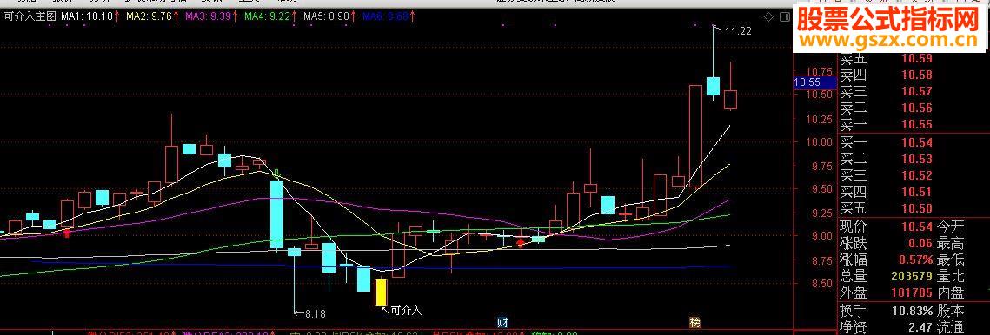Screen dimensions: 990x335
Task: Click the 11.22 high price marker
Action: [738, 31]
